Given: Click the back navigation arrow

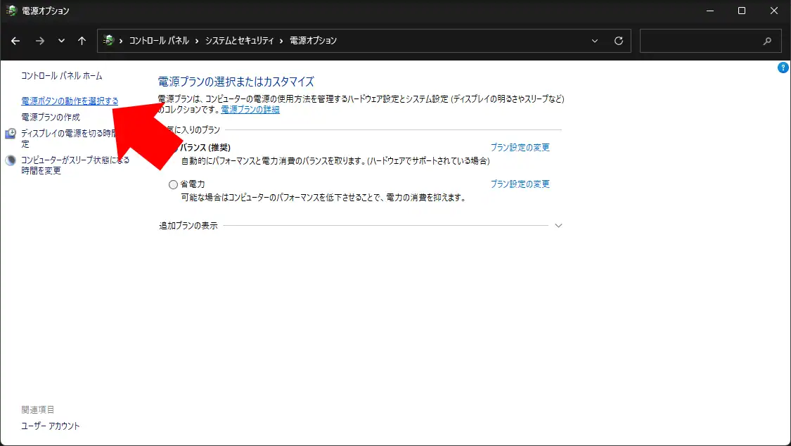Looking at the screenshot, I should (x=15, y=41).
